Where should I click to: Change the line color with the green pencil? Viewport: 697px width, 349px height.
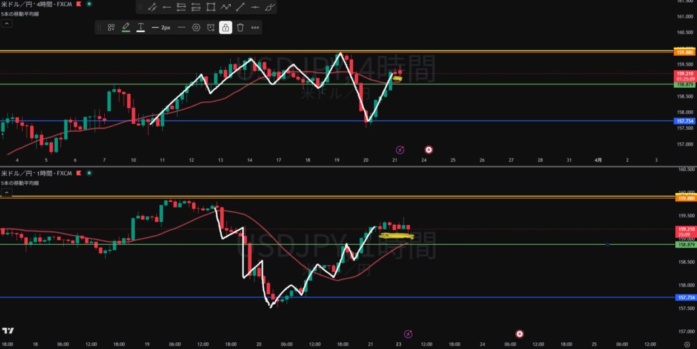click(125, 27)
